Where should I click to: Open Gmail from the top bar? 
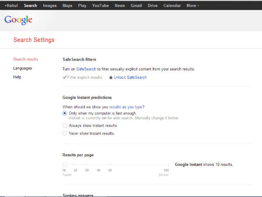(x=136, y=6)
